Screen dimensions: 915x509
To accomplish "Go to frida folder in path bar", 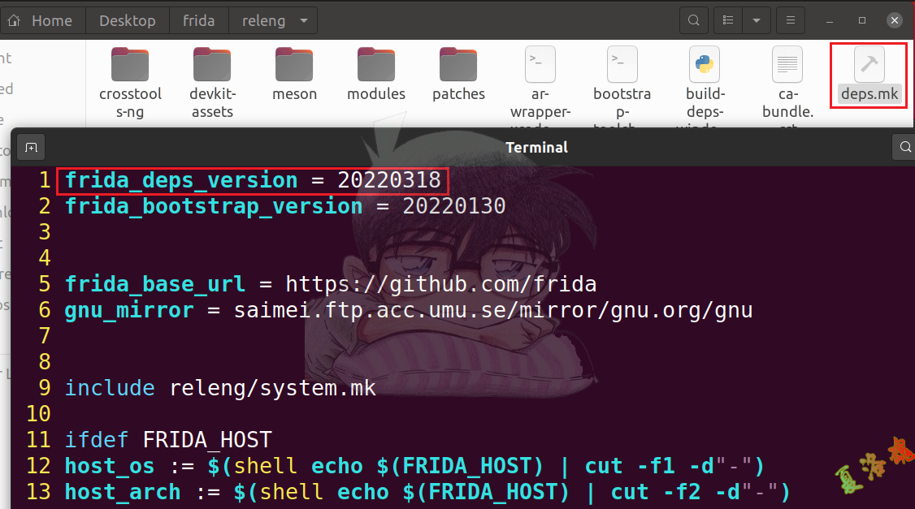I will 199,20.
